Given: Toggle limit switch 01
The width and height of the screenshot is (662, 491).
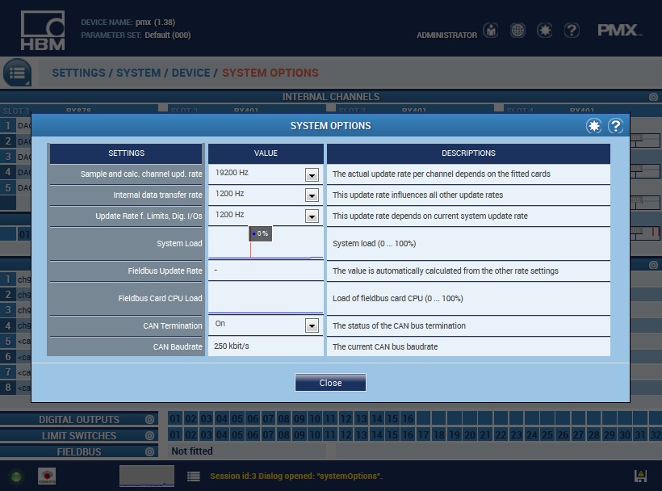Looking at the screenshot, I should 175,434.
